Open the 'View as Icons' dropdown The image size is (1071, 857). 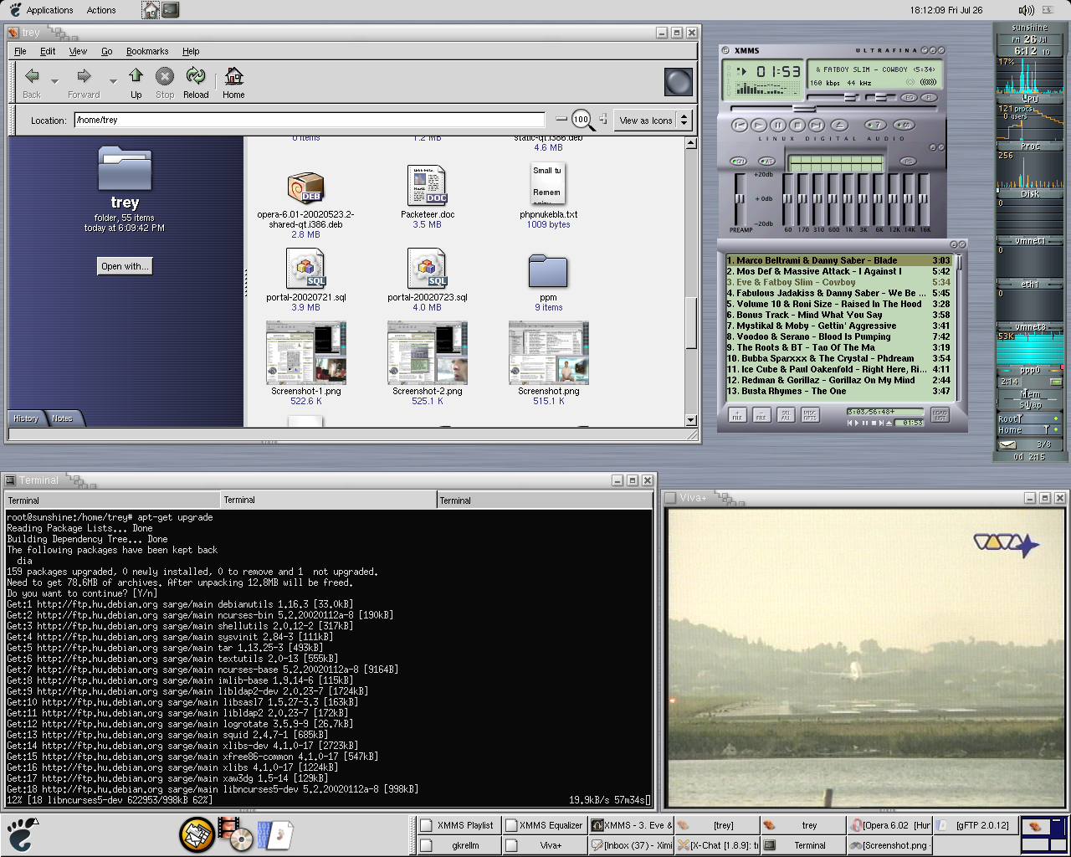[653, 121]
